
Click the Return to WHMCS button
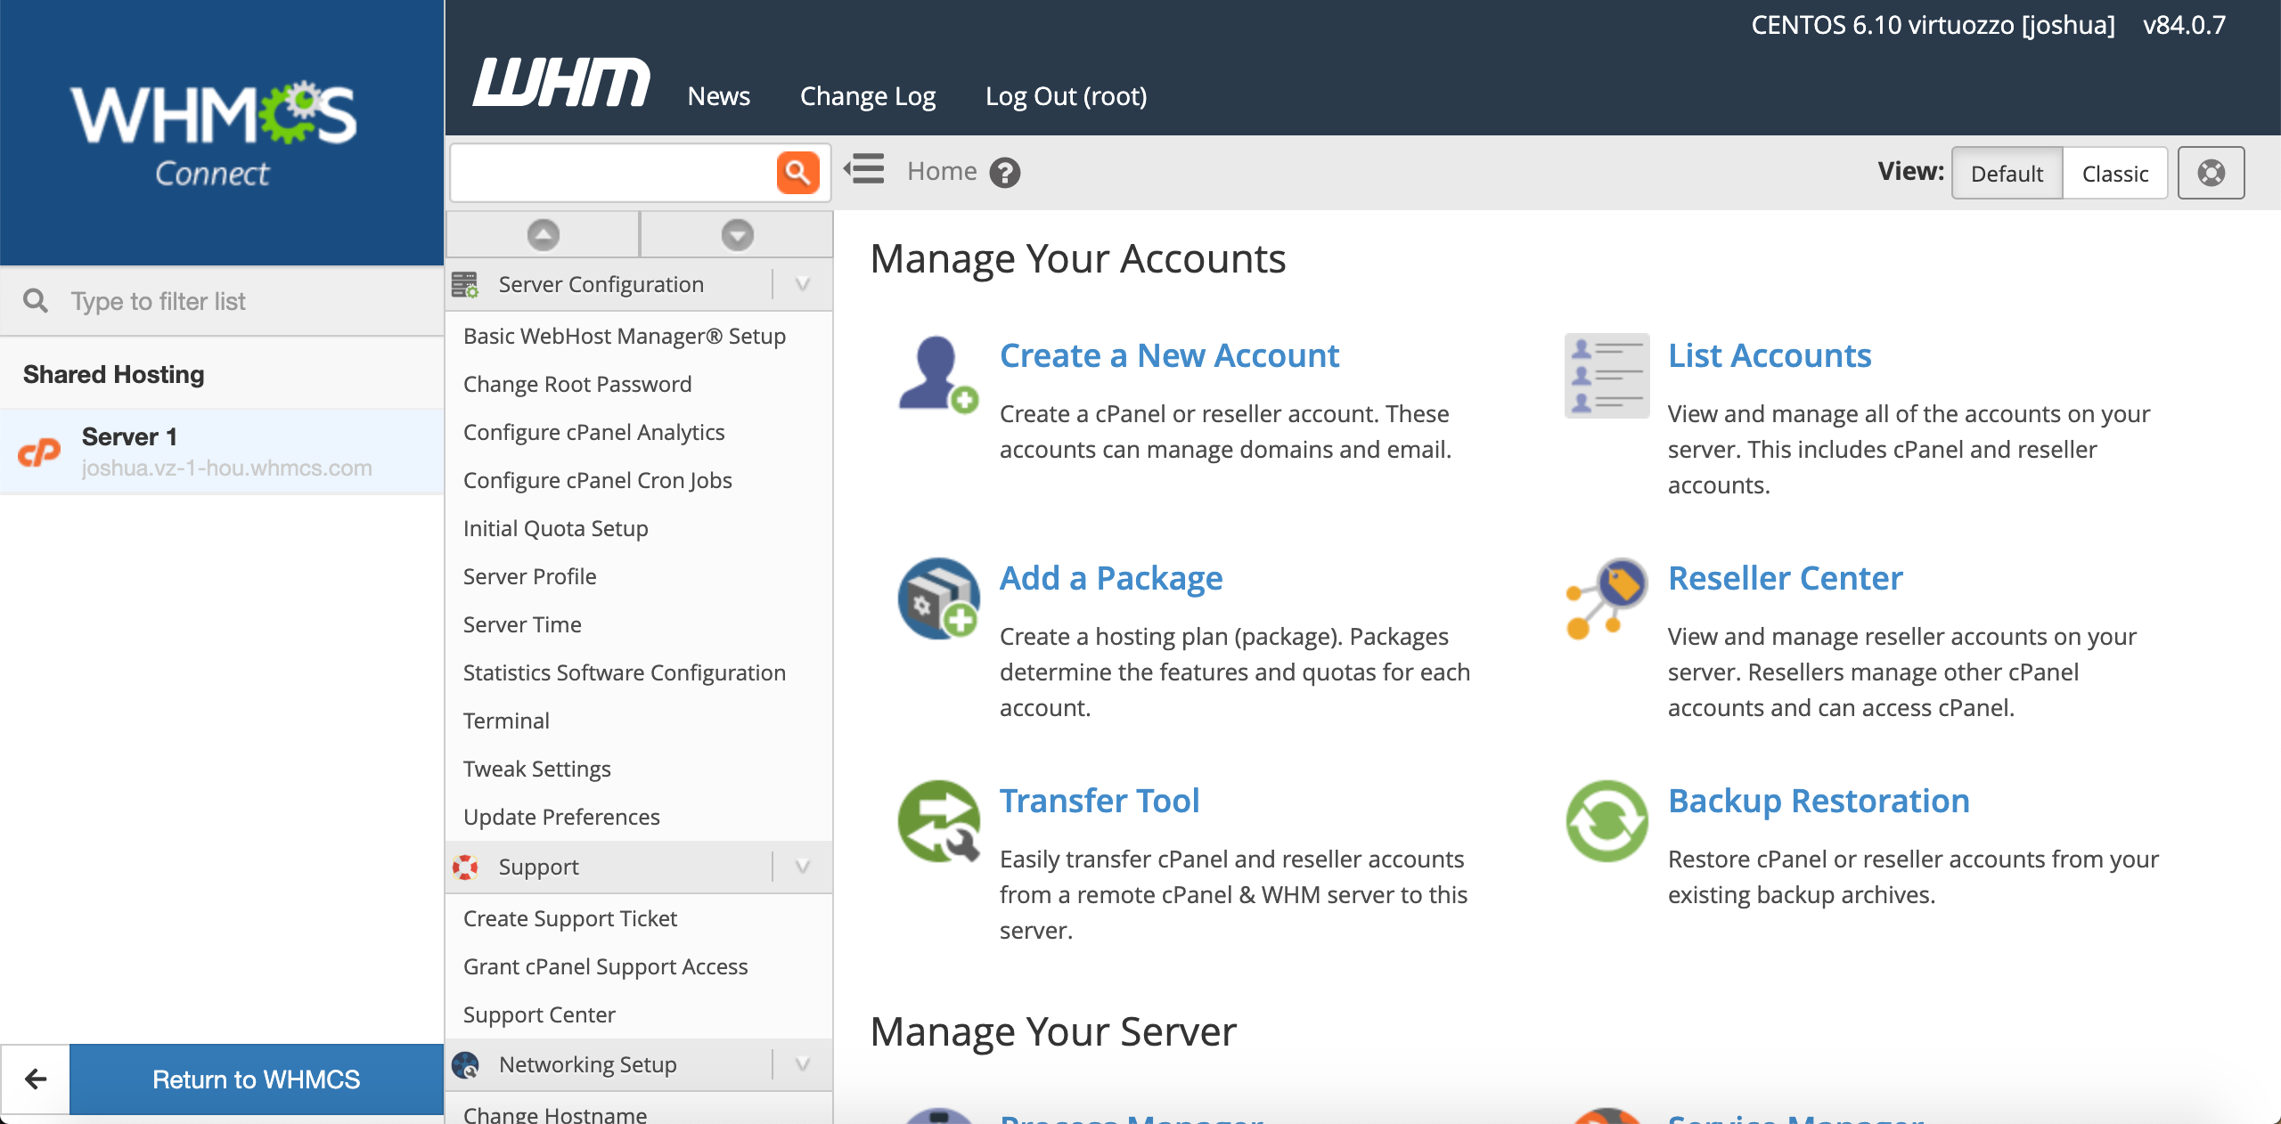pos(257,1079)
